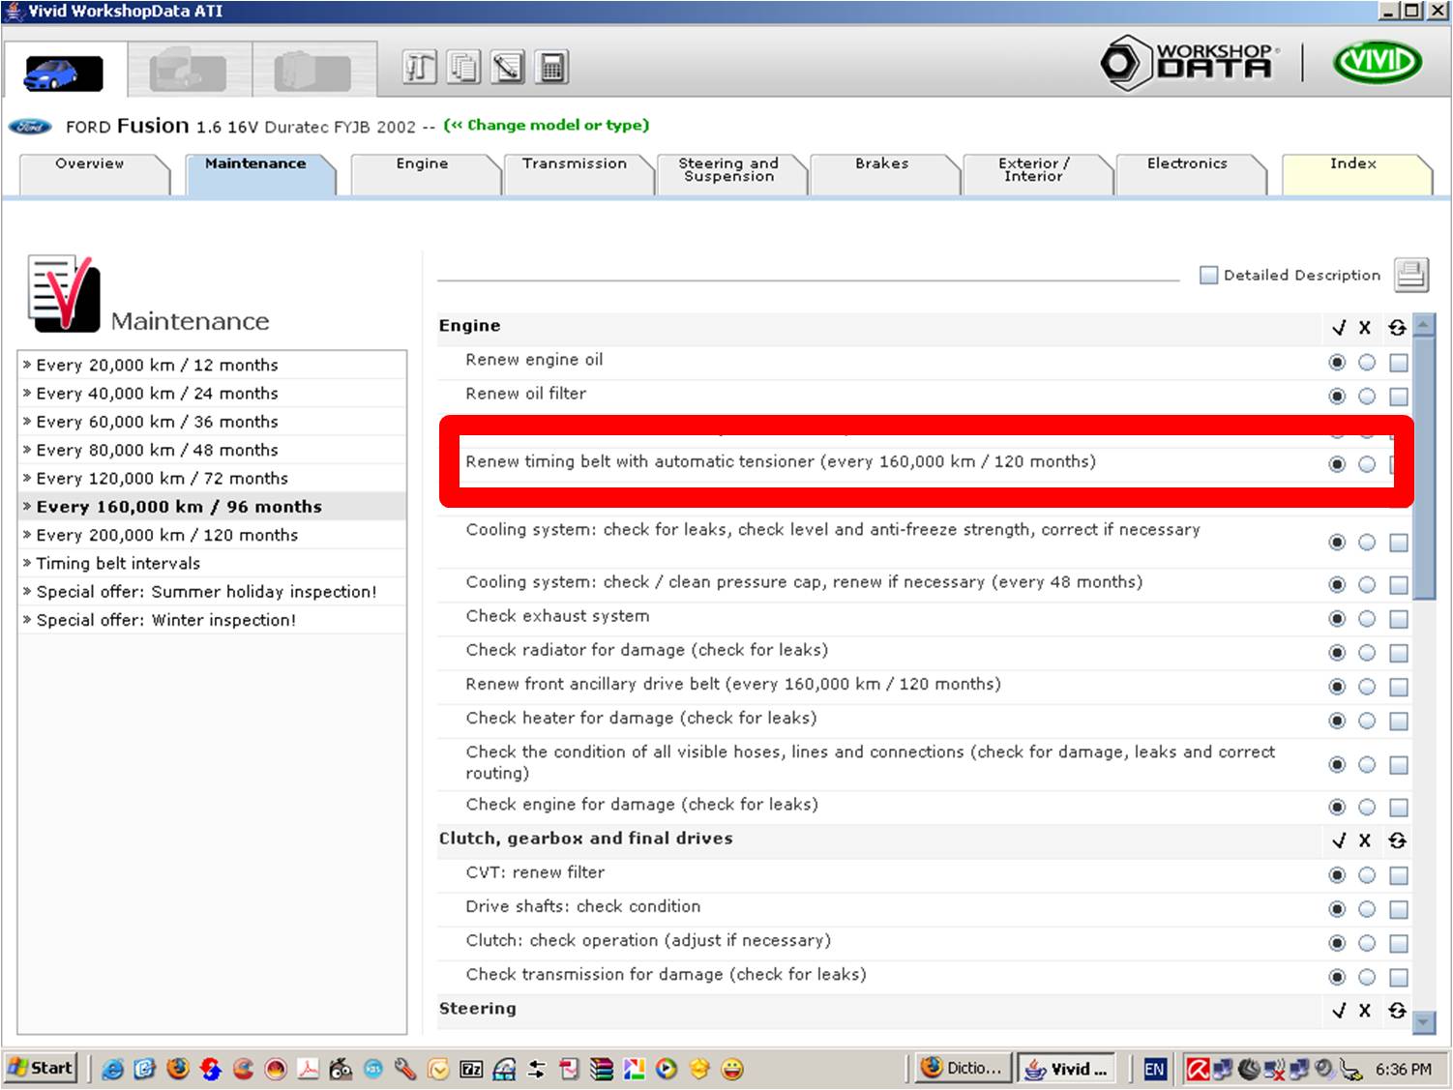Enable the Detailed Description checkbox
Viewport: 1453px width, 1090px height.
pyautogui.click(x=1208, y=276)
